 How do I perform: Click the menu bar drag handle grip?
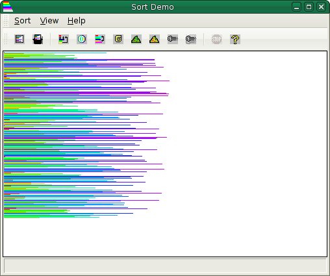(6, 21)
